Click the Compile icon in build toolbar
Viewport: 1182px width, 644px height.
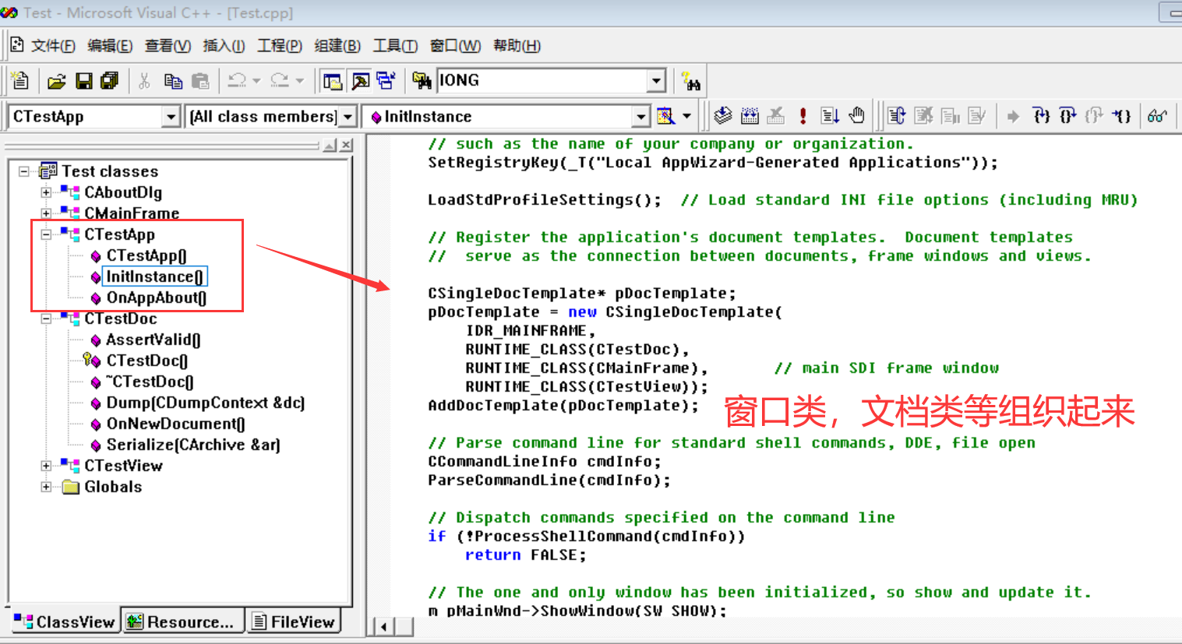(723, 116)
